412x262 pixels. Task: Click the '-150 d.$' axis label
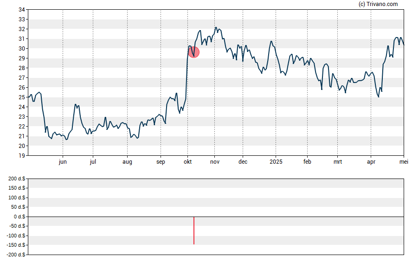[16, 245]
